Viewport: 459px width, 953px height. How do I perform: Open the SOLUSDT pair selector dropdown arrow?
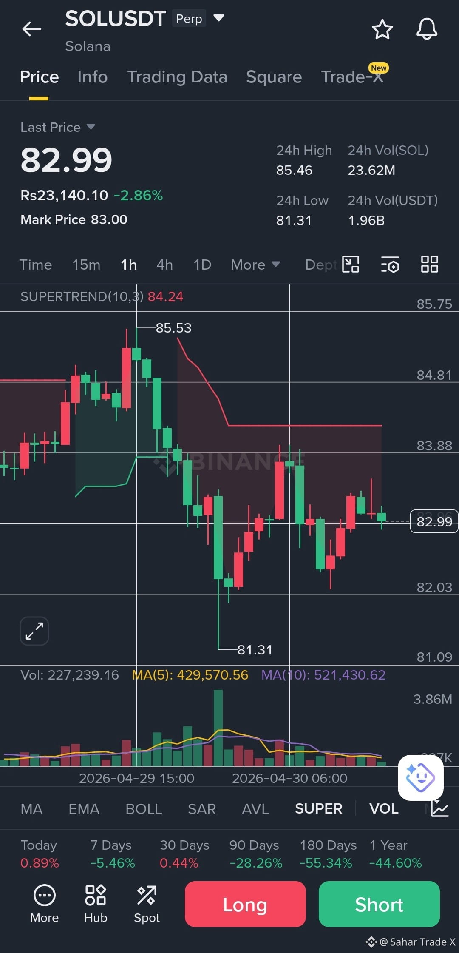point(218,18)
